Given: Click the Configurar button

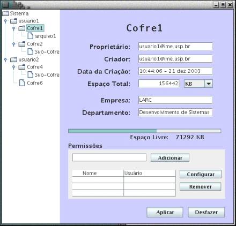Looking at the screenshot, I should [201, 174].
